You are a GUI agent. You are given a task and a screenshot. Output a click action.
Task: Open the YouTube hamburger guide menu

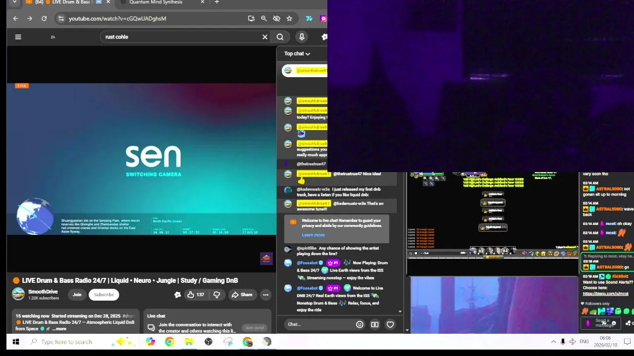18,37
